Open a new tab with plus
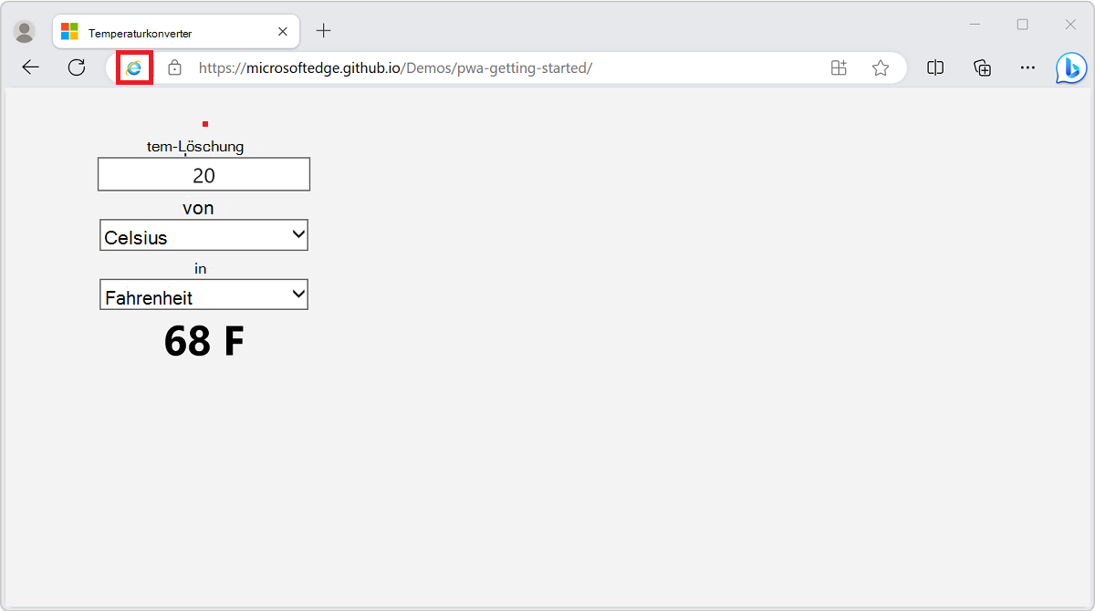 click(x=323, y=30)
